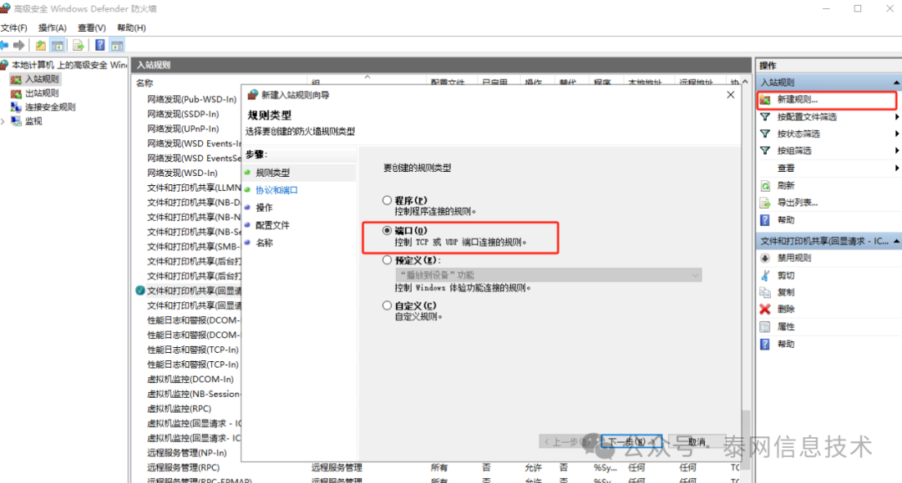The width and height of the screenshot is (902, 483).
Task: Click the 帮助 icon under the selected rule section
Action: pyautogui.click(x=765, y=344)
